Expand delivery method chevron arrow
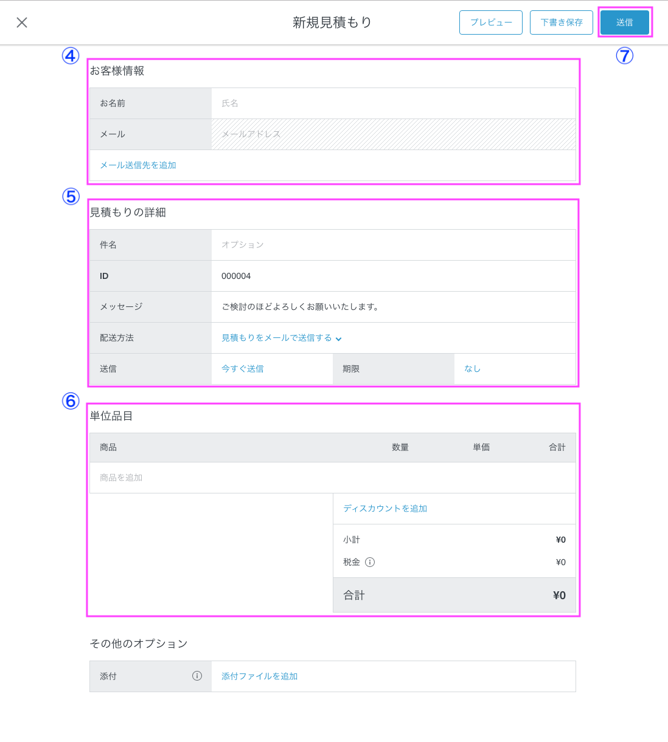The image size is (668, 742). point(339,338)
